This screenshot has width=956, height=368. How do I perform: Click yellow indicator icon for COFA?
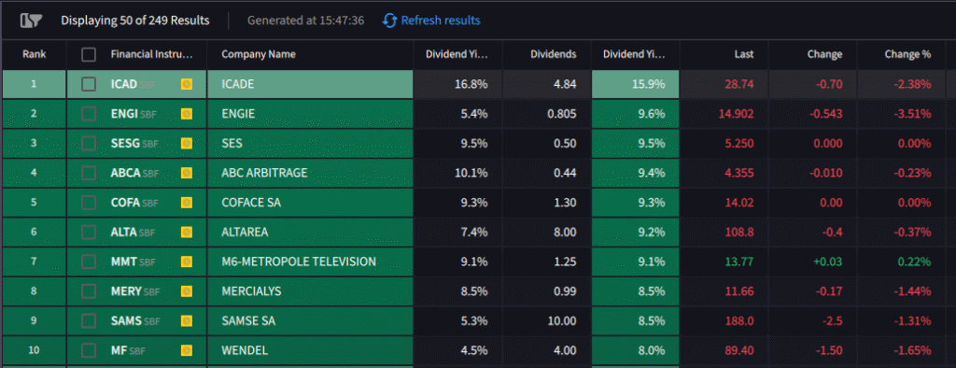click(x=187, y=203)
